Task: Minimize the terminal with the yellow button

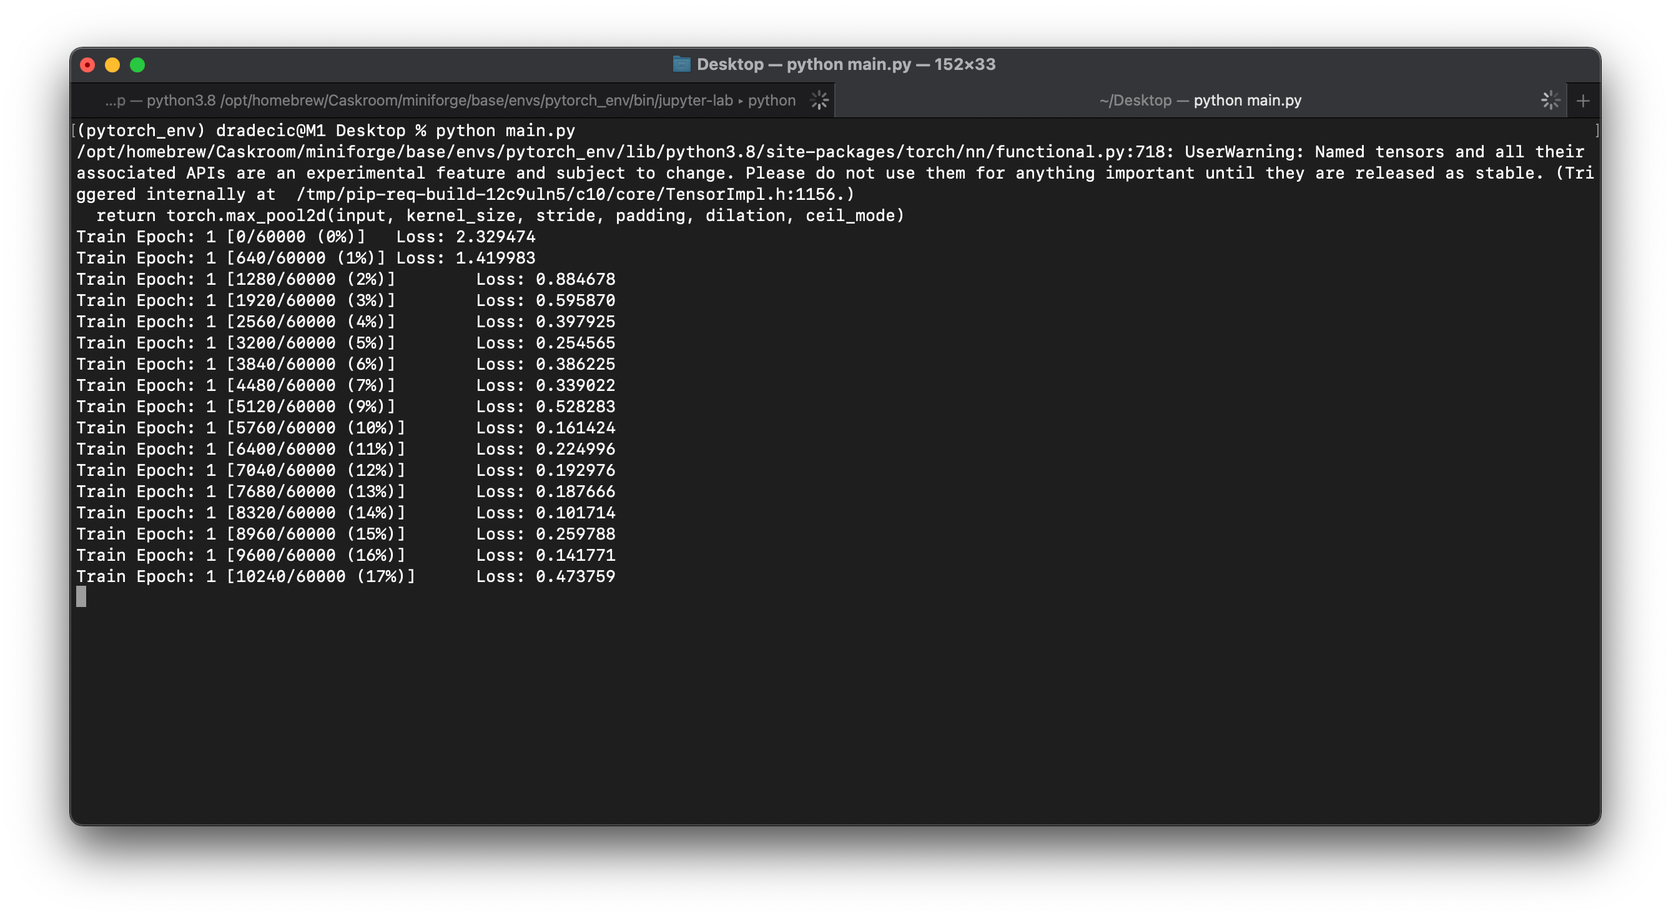Action: [x=112, y=65]
